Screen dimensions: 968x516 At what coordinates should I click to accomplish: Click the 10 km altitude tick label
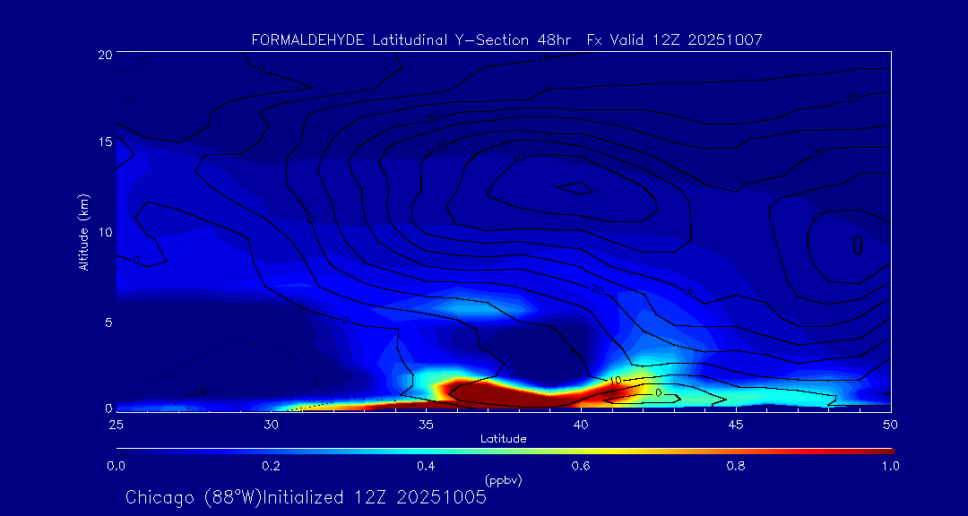(104, 232)
